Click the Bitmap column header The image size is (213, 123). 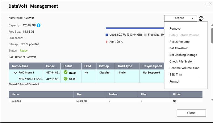point(105,66)
